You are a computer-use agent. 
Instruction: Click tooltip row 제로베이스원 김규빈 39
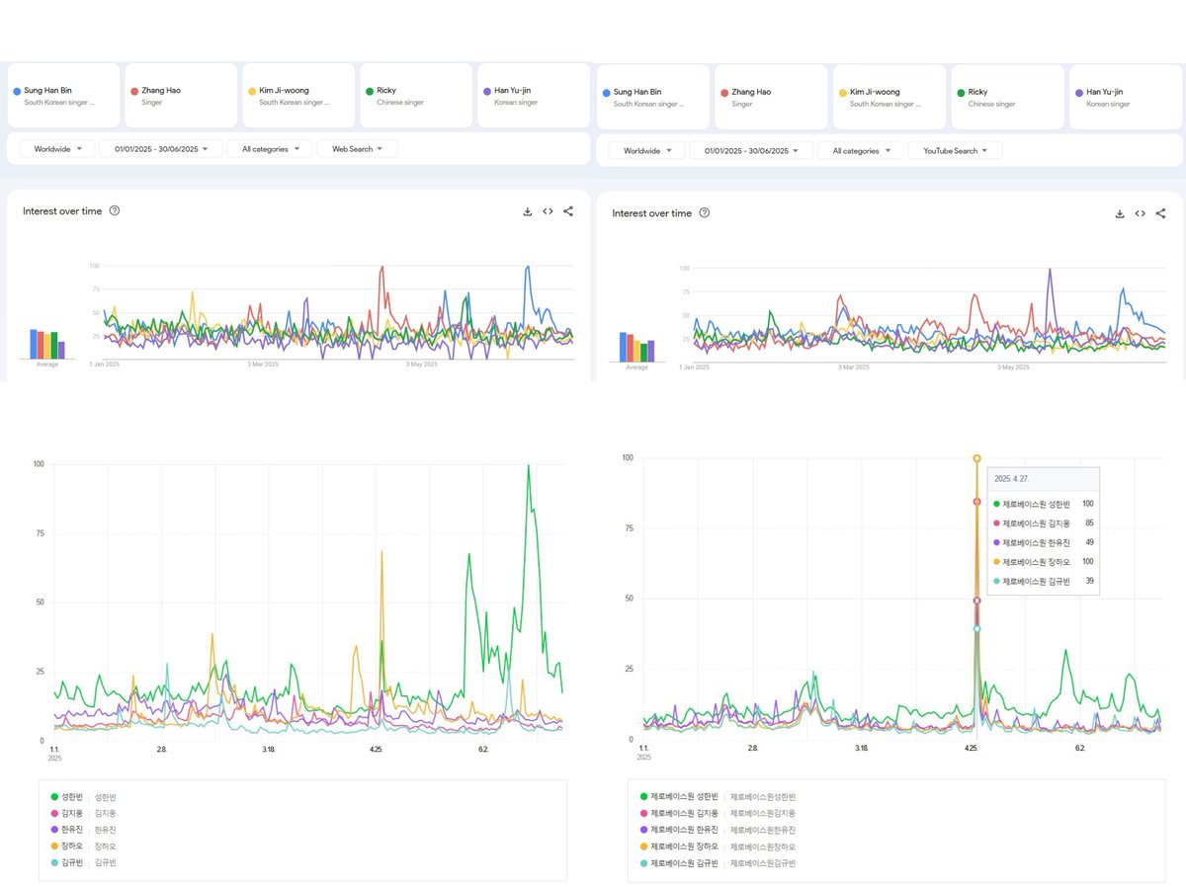[x=1044, y=581]
